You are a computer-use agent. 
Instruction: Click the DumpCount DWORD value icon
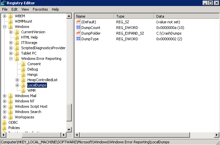coord(78,28)
